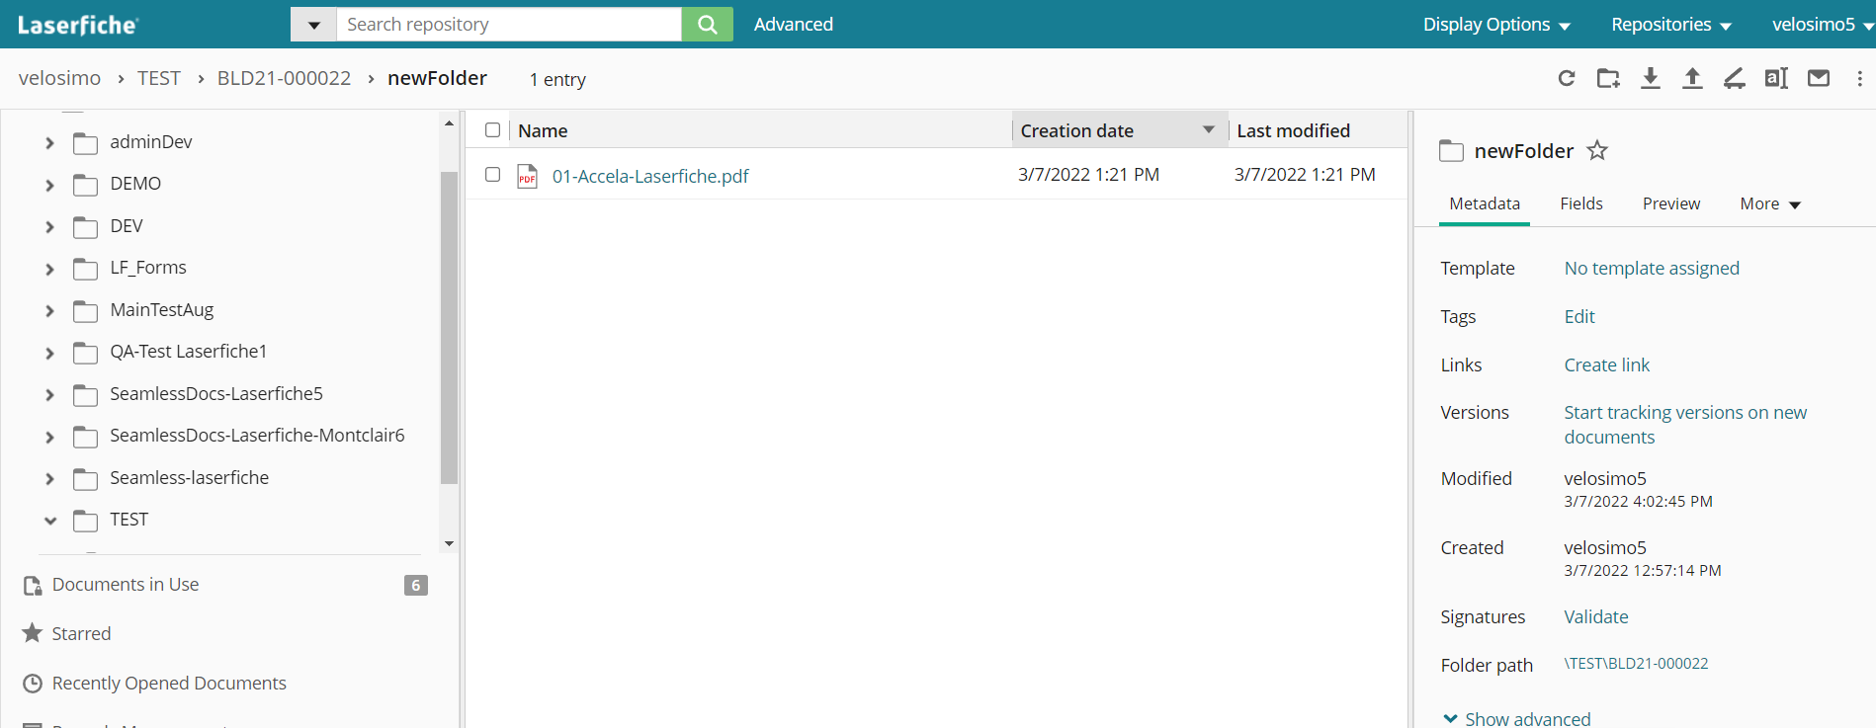Open the Display Options dropdown
The image size is (1876, 728).
pyautogui.click(x=1496, y=25)
